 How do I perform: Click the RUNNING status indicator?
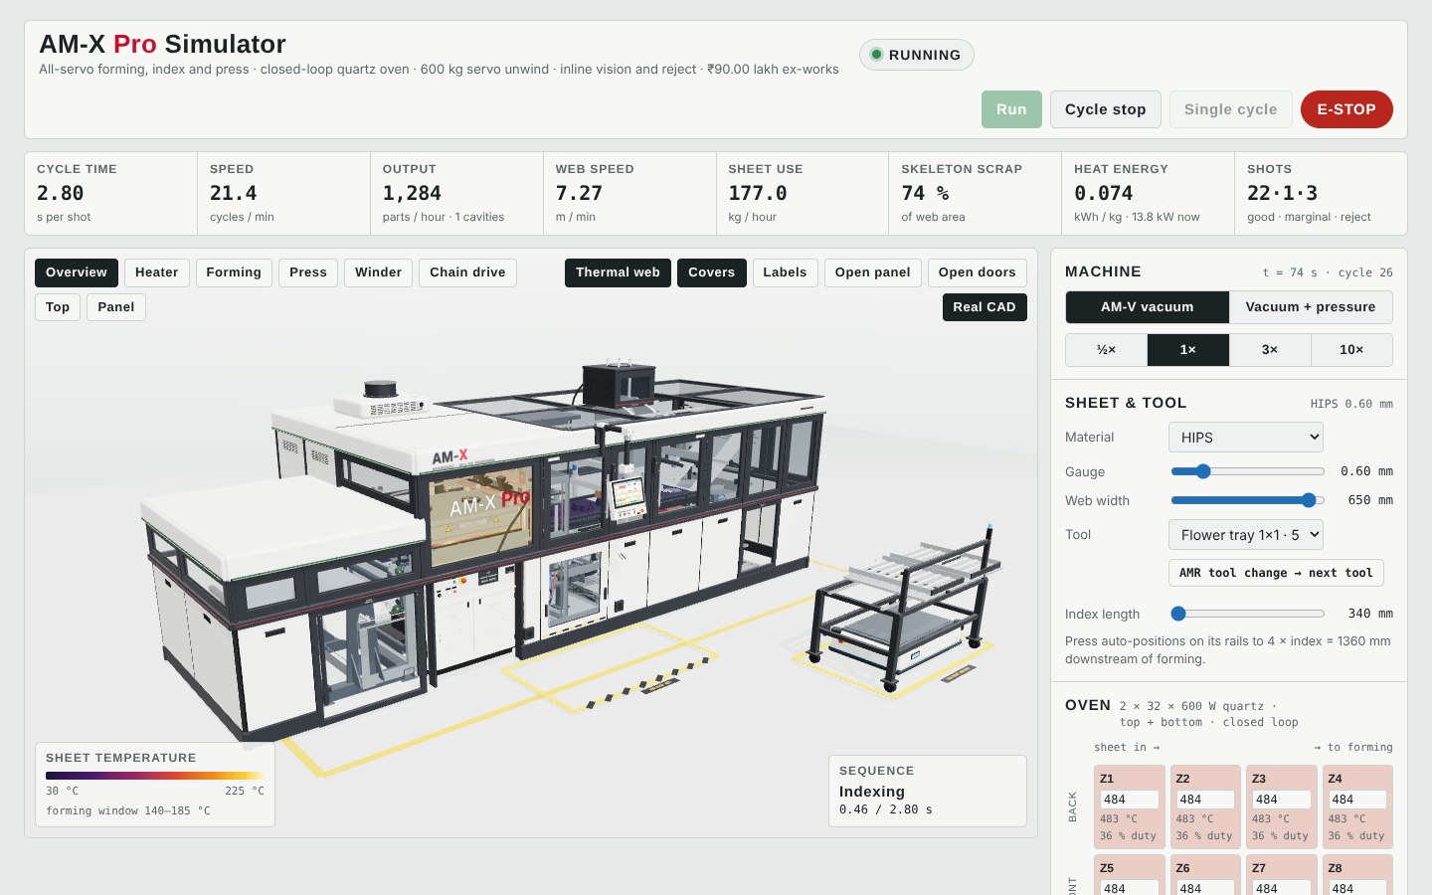[x=916, y=55]
